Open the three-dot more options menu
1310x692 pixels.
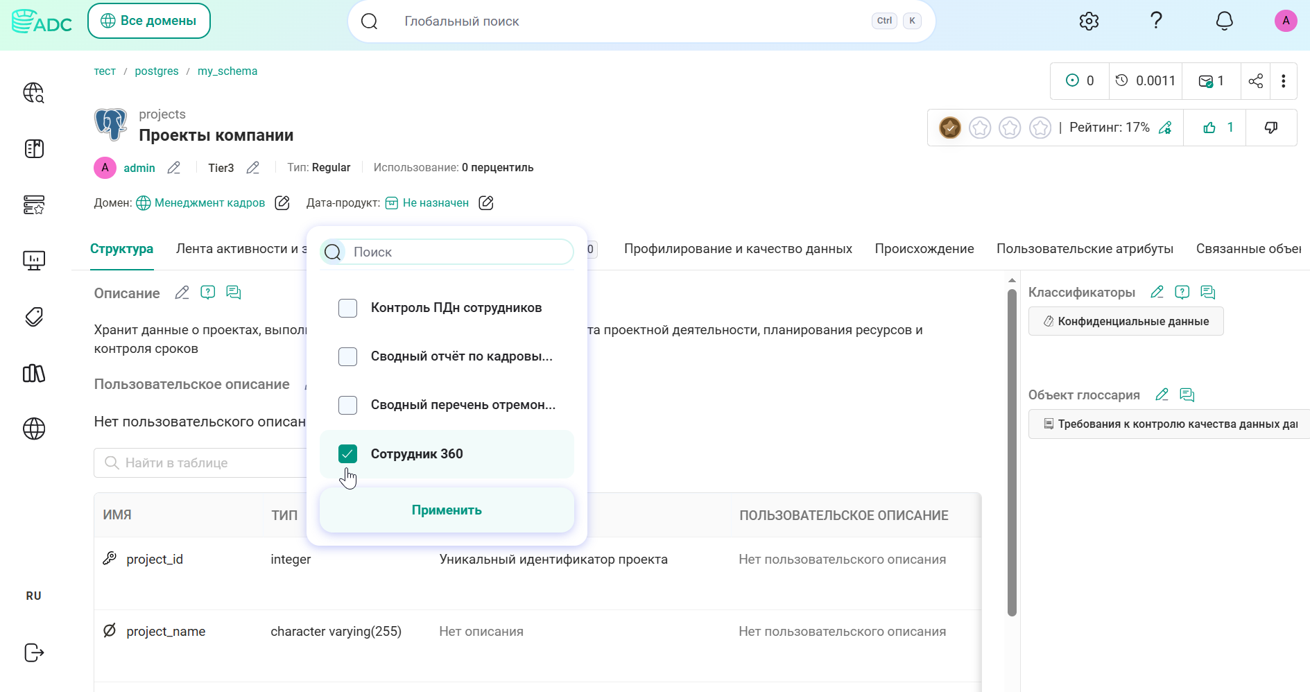point(1284,81)
